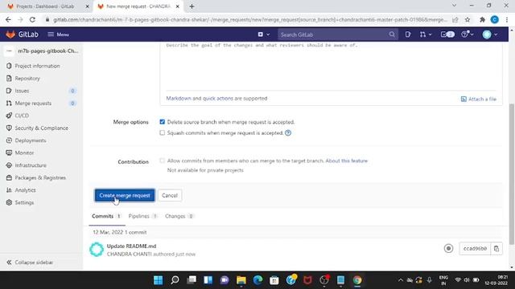Open Chrome from taskbar

(357, 280)
